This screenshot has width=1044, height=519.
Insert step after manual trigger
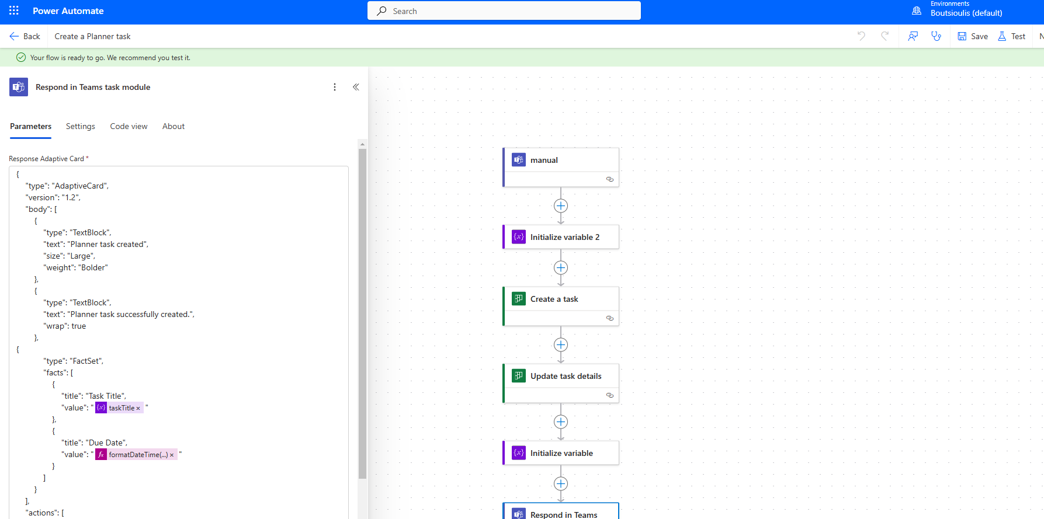[561, 206]
